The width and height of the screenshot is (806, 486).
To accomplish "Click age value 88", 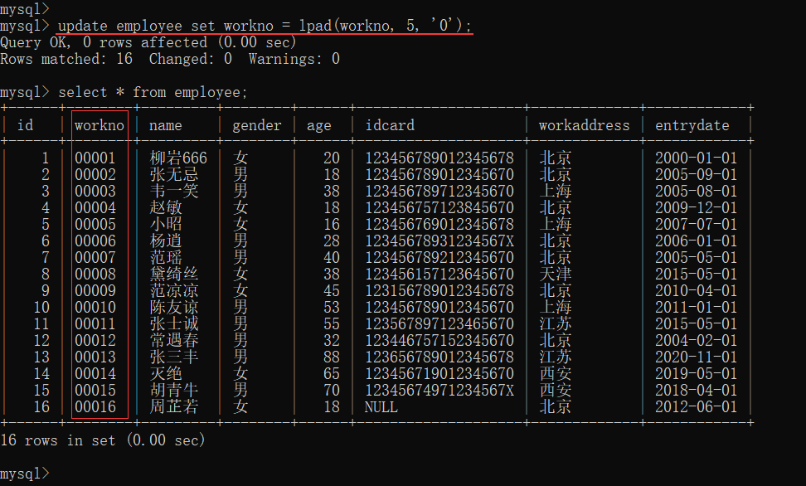I will click(x=332, y=357).
